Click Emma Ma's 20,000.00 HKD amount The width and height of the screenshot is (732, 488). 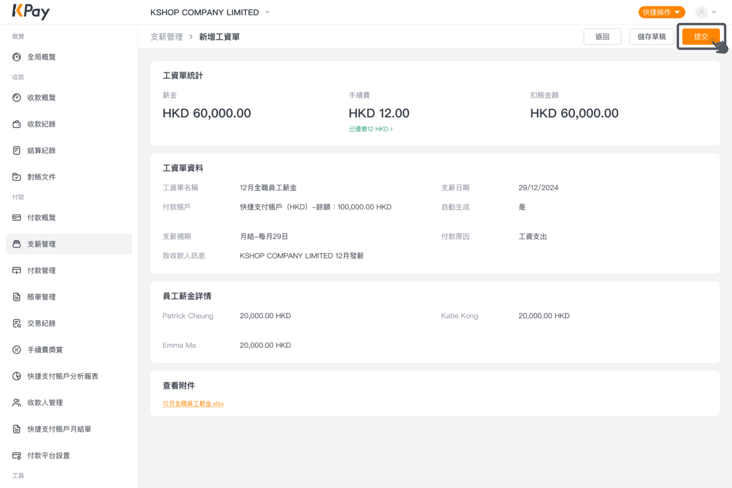(x=265, y=345)
